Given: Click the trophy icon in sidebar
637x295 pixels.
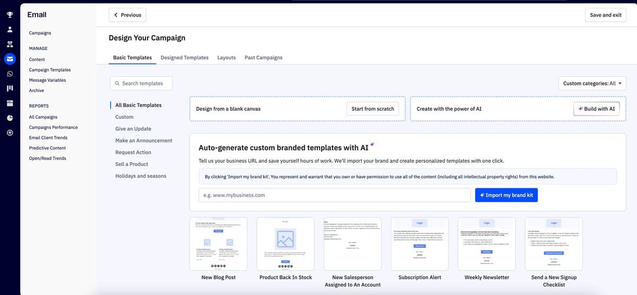Looking at the screenshot, I should [x=10, y=15].
